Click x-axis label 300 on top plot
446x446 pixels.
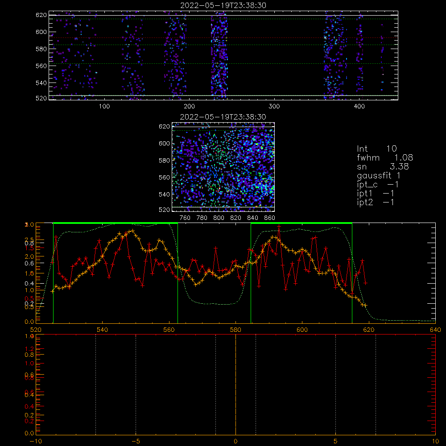point(274,107)
